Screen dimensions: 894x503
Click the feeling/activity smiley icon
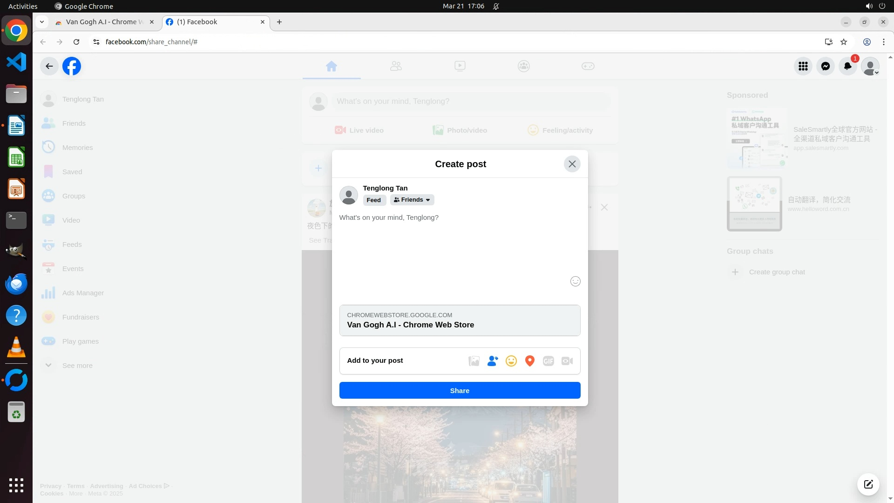coord(511,361)
